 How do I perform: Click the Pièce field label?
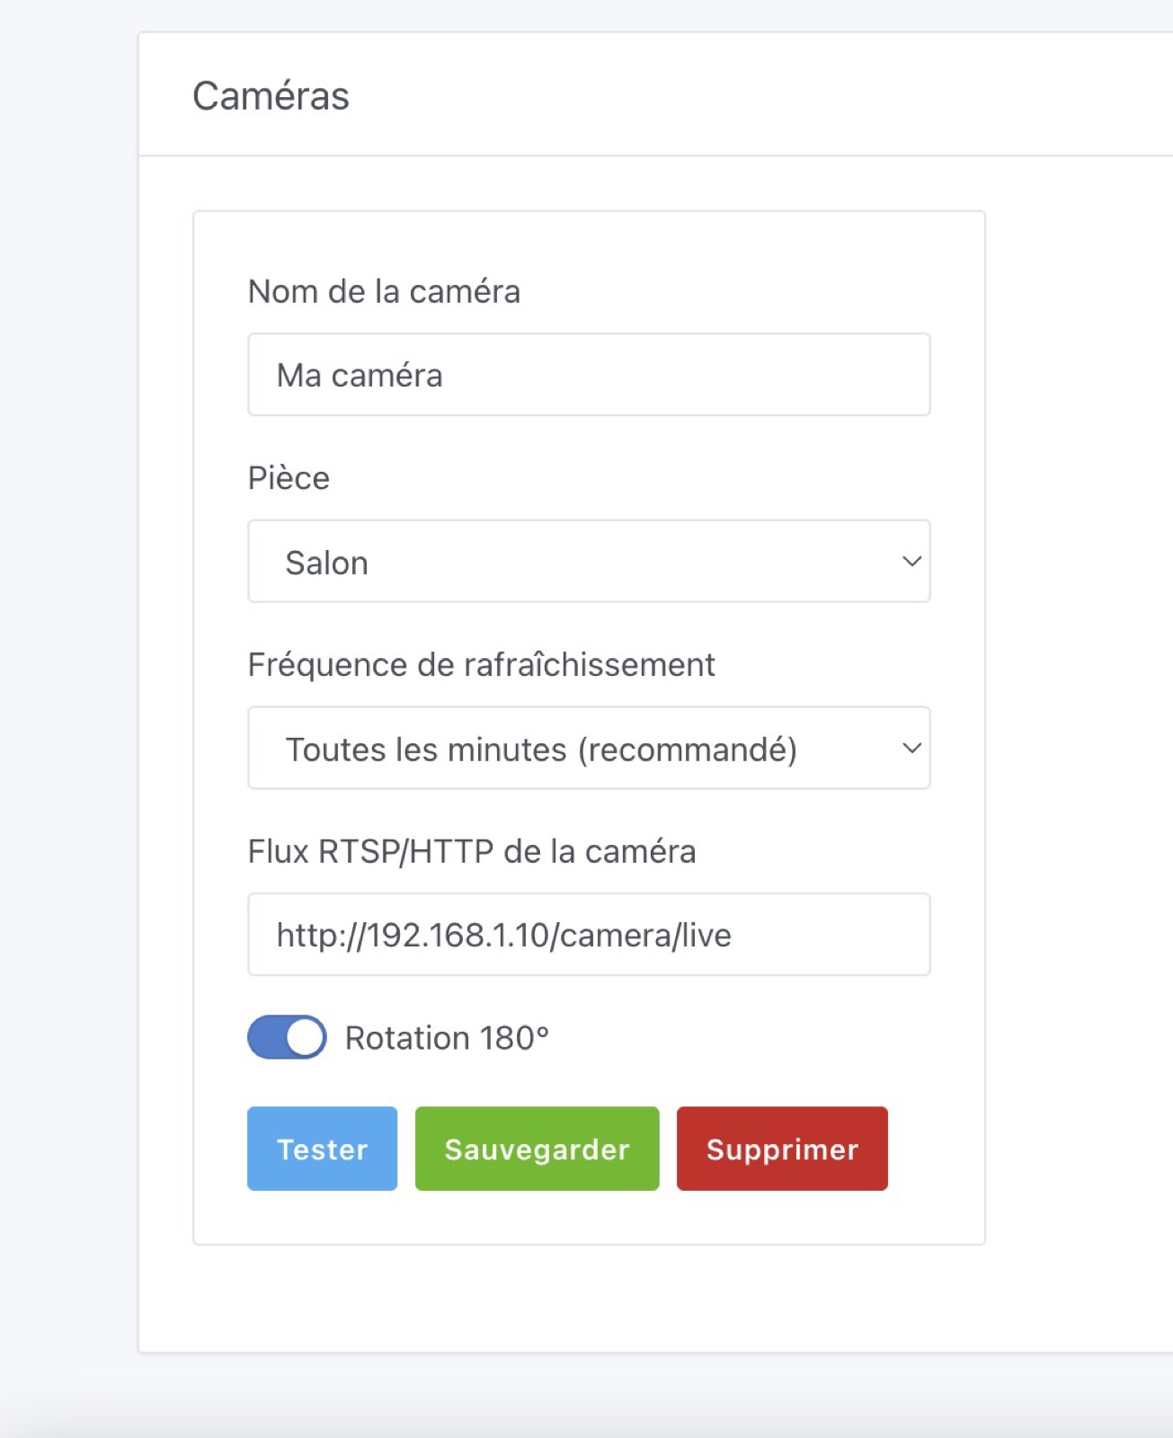click(x=289, y=478)
